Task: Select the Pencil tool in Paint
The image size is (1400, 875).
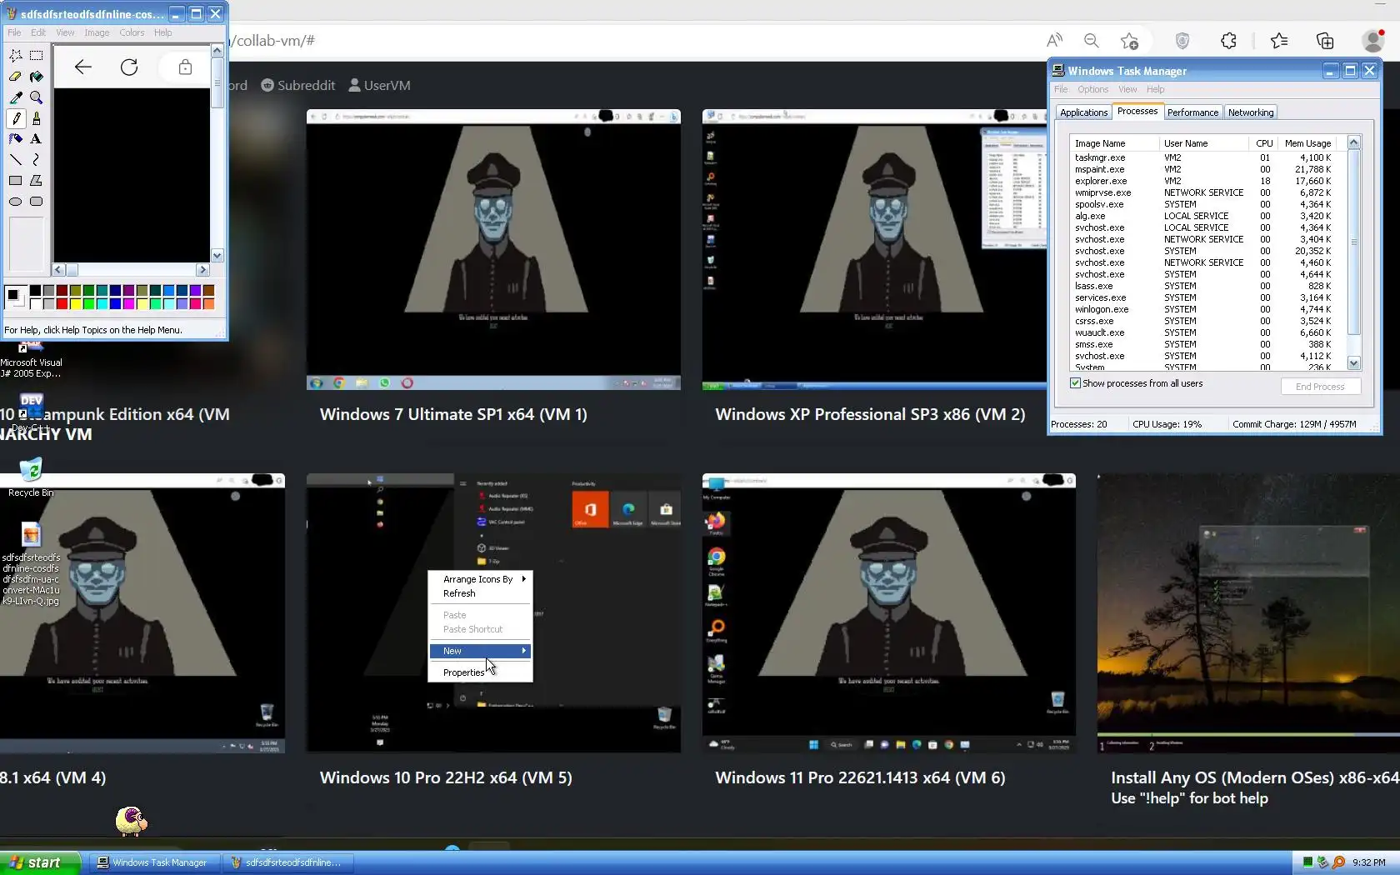Action: [16, 118]
